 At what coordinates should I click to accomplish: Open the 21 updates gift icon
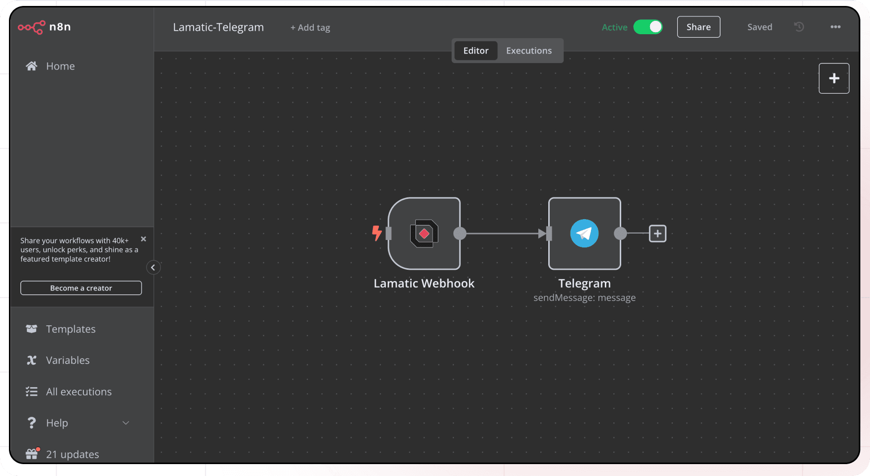pyautogui.click(x=32, y=454)
